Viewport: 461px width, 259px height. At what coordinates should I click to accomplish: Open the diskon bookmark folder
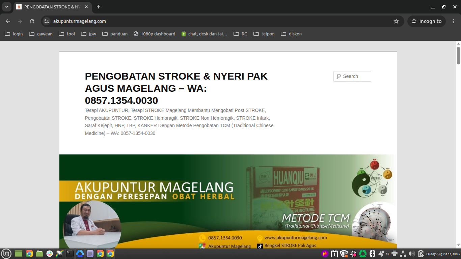click(x=291, y=34)
